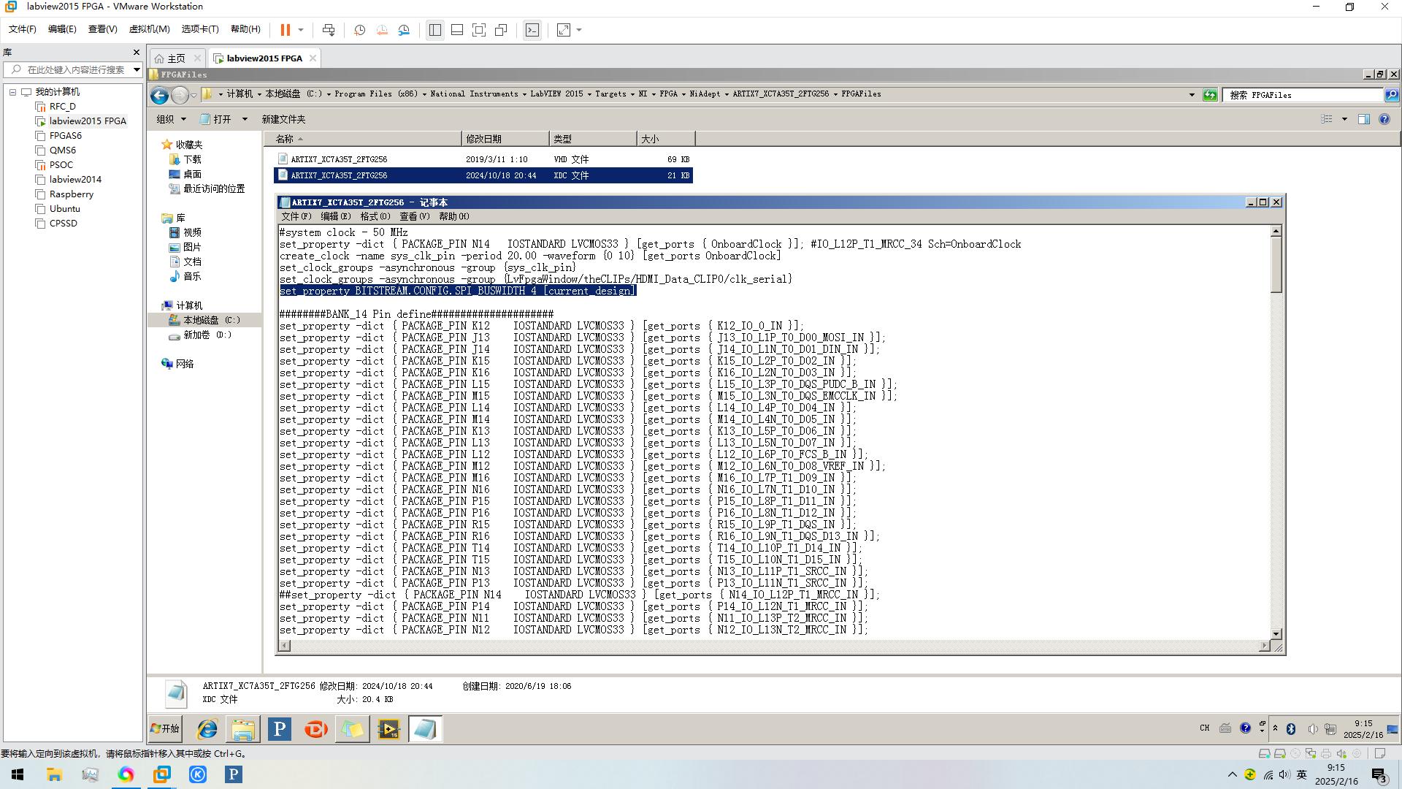Enter full screen mode icon
The height and width of the screenshot is (789, 1402).
coord(479,30)
